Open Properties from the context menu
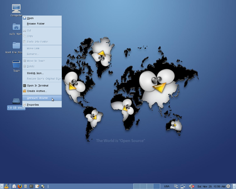This screenshot has height=189, width=236. pyautogui.click(x=42, y=105)
